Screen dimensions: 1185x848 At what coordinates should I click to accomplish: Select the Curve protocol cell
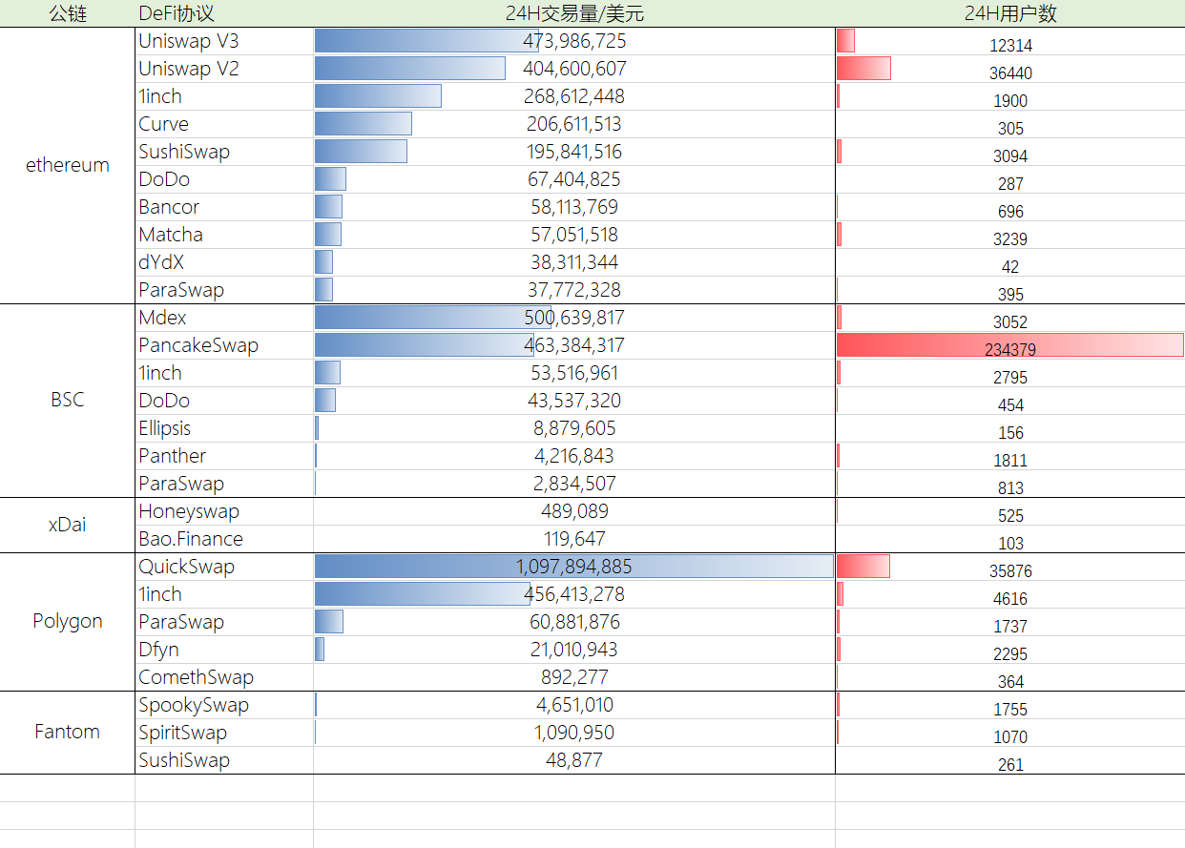(224, 124)
